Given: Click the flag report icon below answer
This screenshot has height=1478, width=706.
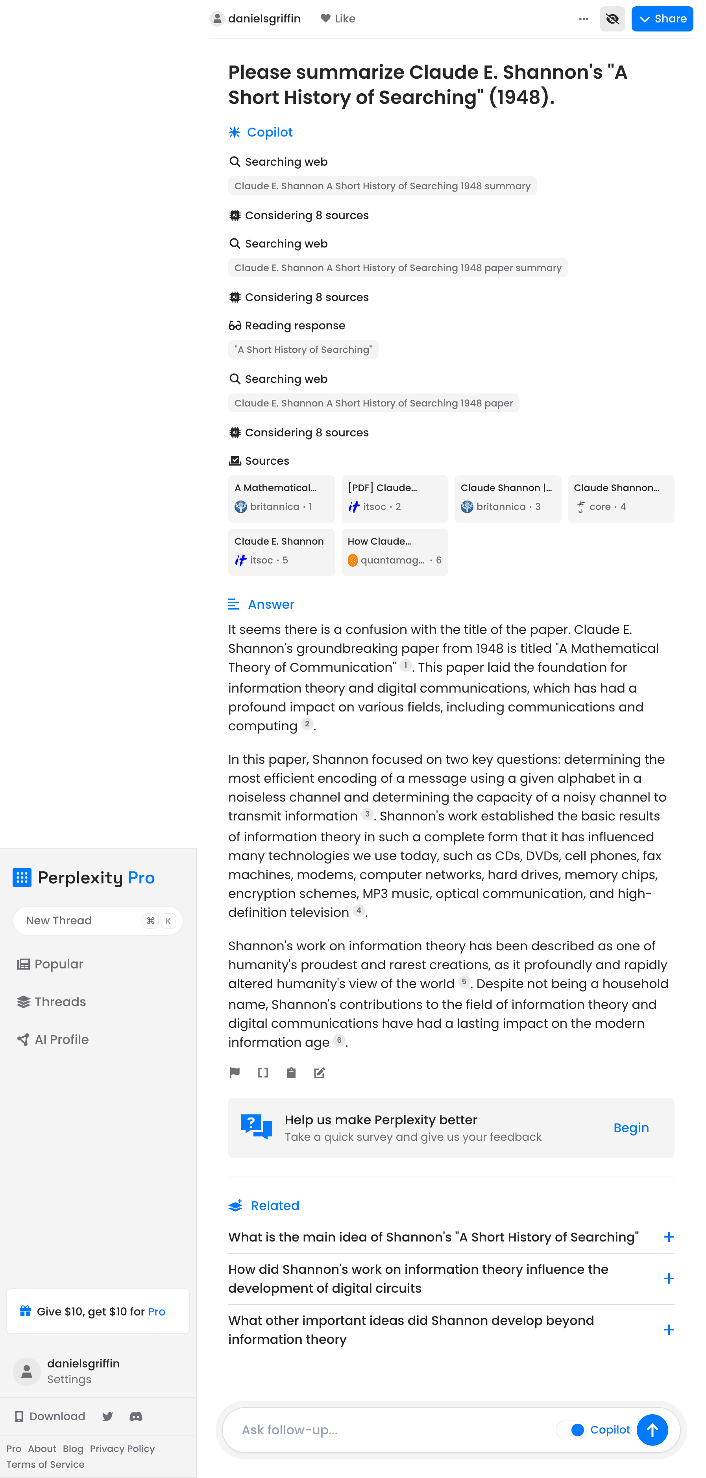Looking at the screenshot, I should (234, 1073).
